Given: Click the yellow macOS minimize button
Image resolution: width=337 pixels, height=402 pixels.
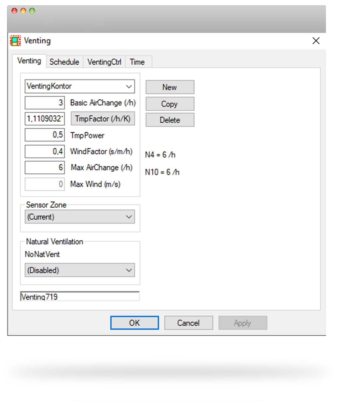Looking at the screenshot, I should coord(23,11).
